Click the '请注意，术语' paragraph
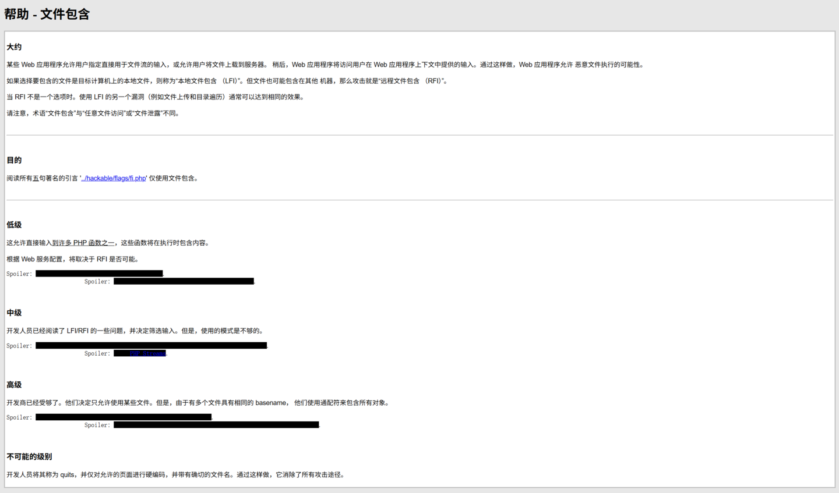Screen dimensions: 839x493 (94, 114)
